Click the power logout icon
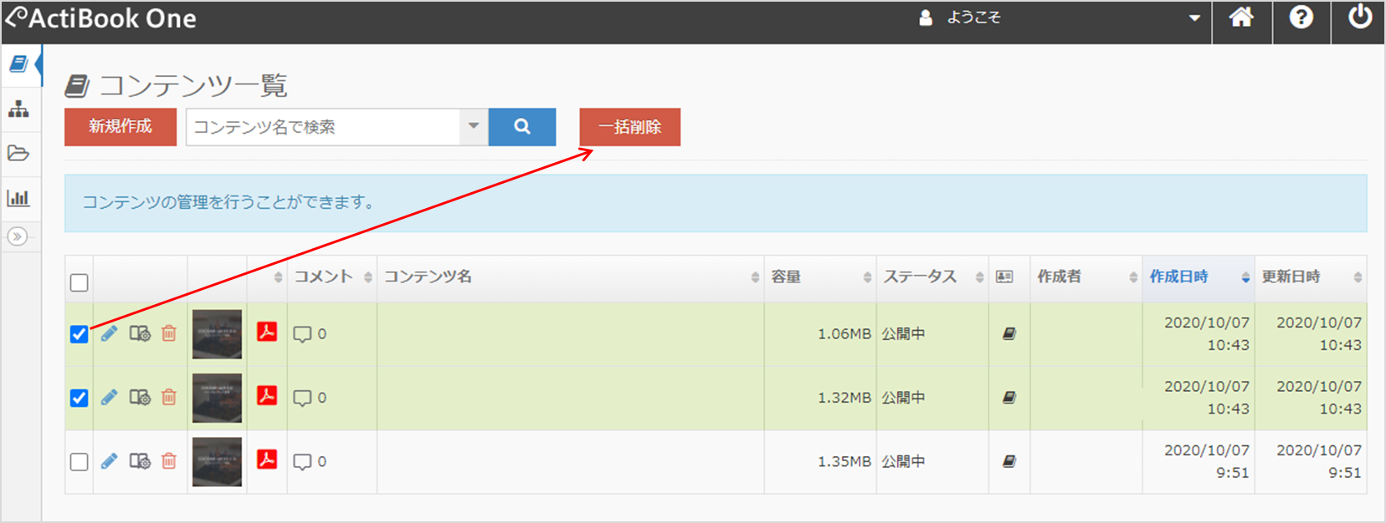1386x523 pixels. 1359,18
